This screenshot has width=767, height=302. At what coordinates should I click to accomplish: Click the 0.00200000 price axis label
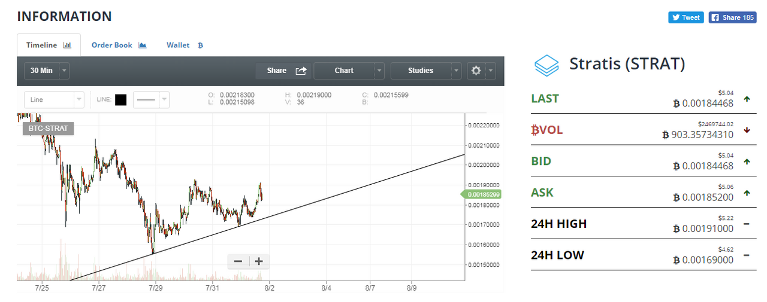[484, 165]
